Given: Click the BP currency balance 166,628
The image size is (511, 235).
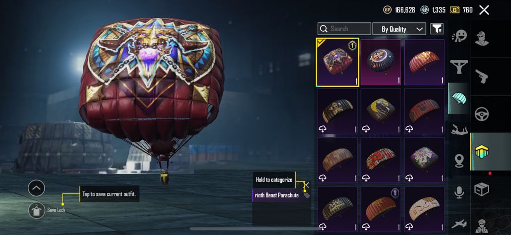Looking at the screenshot, I should coord(399,10).
